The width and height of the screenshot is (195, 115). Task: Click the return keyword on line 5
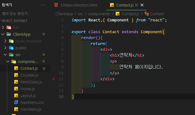(98, 44)
